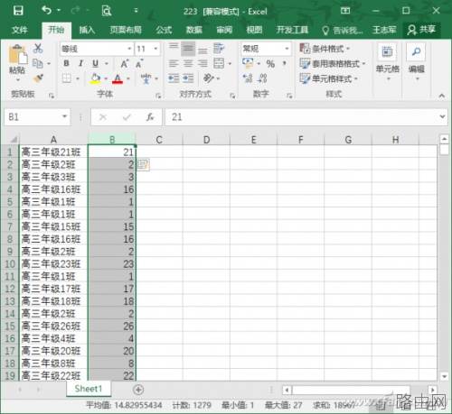Open the File tab
This screenshot has height=414, width=452.
pyautogui.click(x=20, y=30)
